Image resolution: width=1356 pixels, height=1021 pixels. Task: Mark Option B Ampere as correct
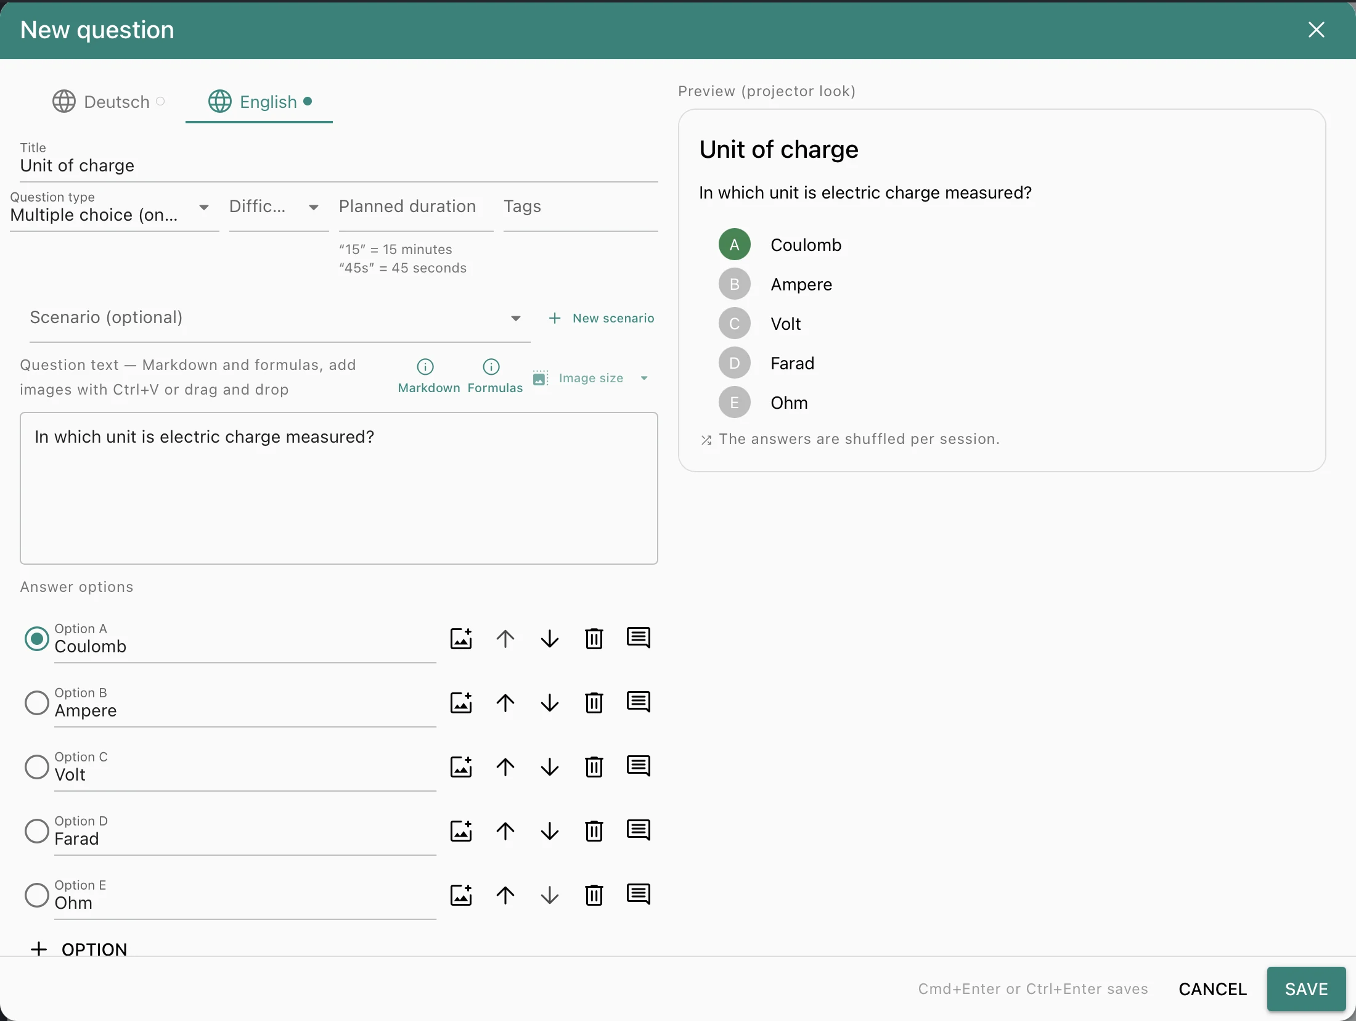tap(37, 703)
